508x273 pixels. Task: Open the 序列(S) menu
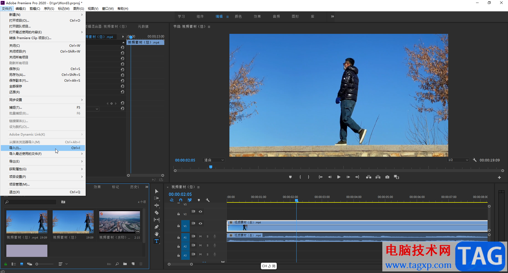[49, 9]
